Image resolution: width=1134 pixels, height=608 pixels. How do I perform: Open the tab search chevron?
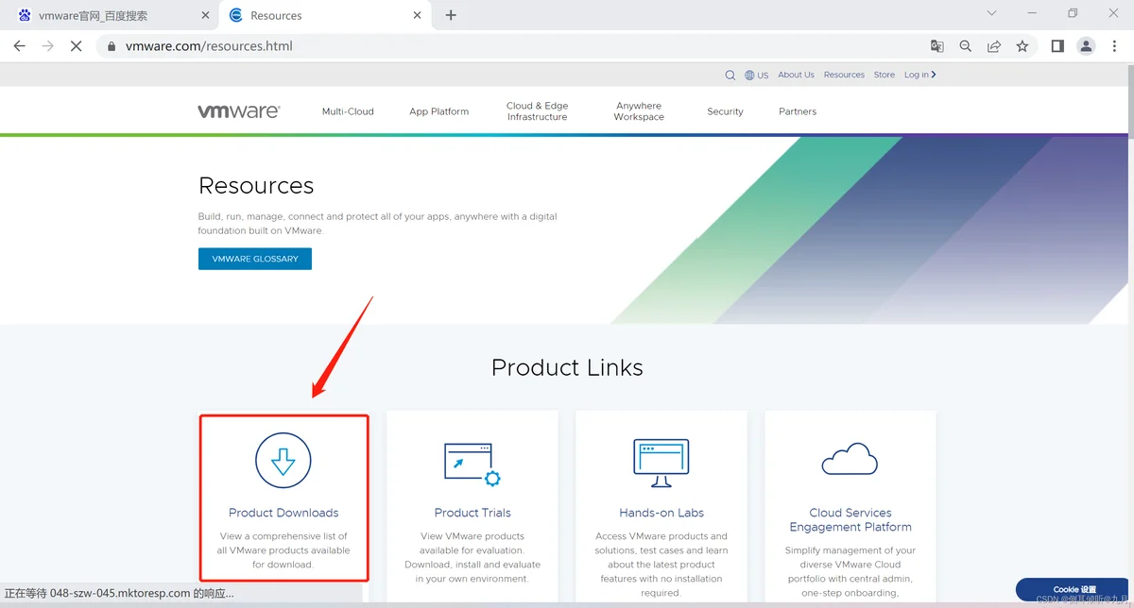(x=991, y=13)
